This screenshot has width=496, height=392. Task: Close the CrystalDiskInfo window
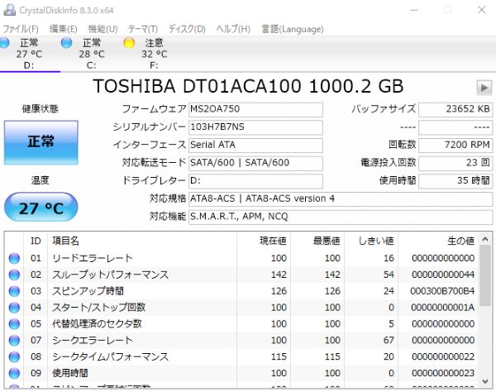482,10
